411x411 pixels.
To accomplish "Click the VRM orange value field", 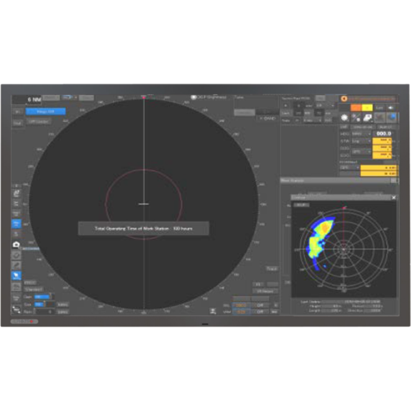I will point(241,312).
